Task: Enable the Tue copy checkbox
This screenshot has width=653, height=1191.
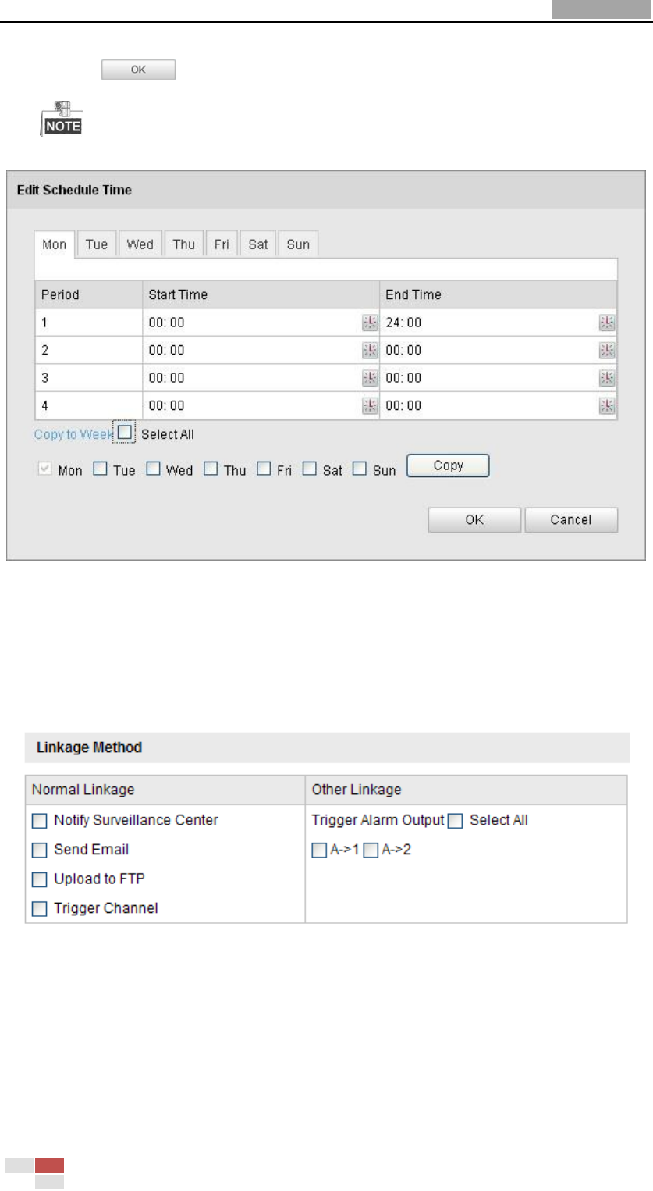Action: [100, 470]
